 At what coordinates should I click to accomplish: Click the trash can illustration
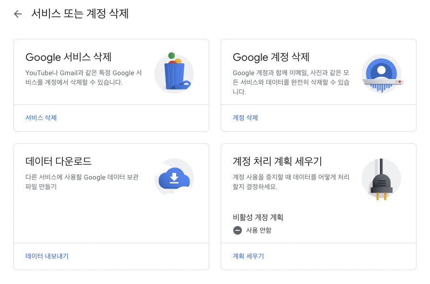(174, 72)
